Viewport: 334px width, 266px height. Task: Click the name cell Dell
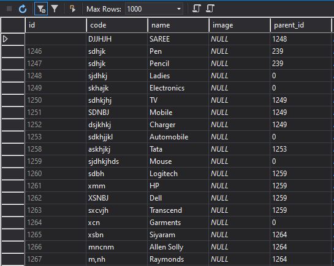point(178,198)
